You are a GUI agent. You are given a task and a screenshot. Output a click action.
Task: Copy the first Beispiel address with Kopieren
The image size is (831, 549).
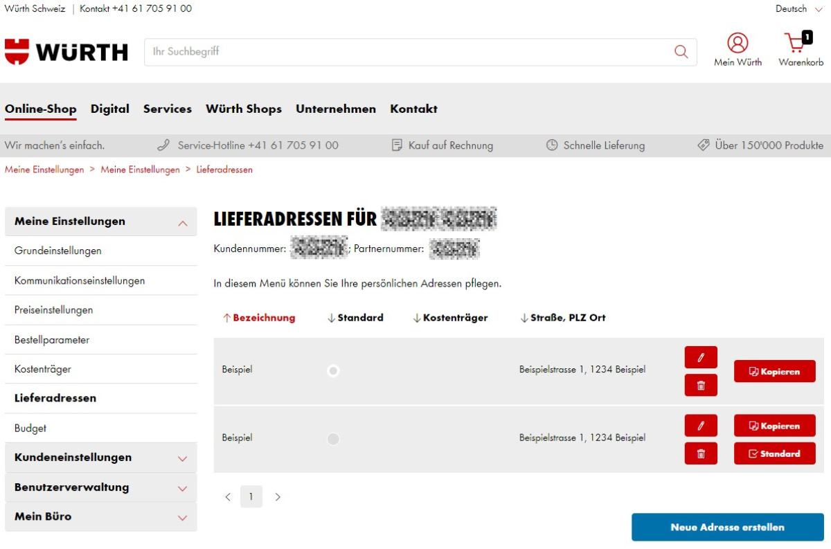tap(775, 371)
